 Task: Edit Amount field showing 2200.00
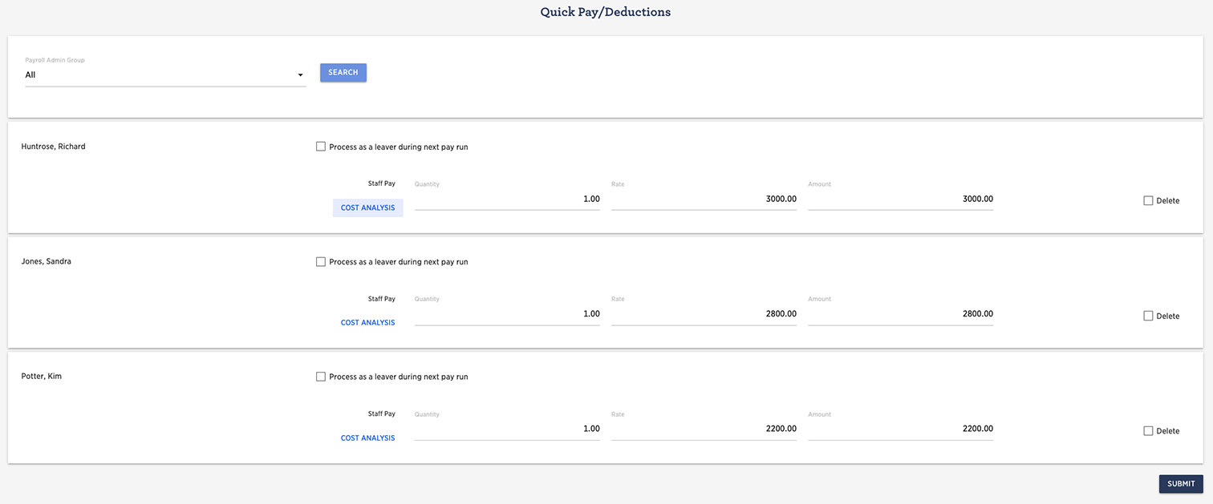(900, 429)
